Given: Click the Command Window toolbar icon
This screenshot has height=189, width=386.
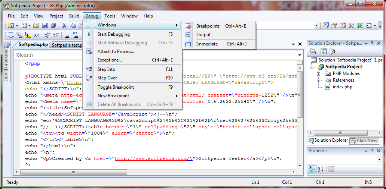Looking at the screenshot, I should tap(369, 25).
